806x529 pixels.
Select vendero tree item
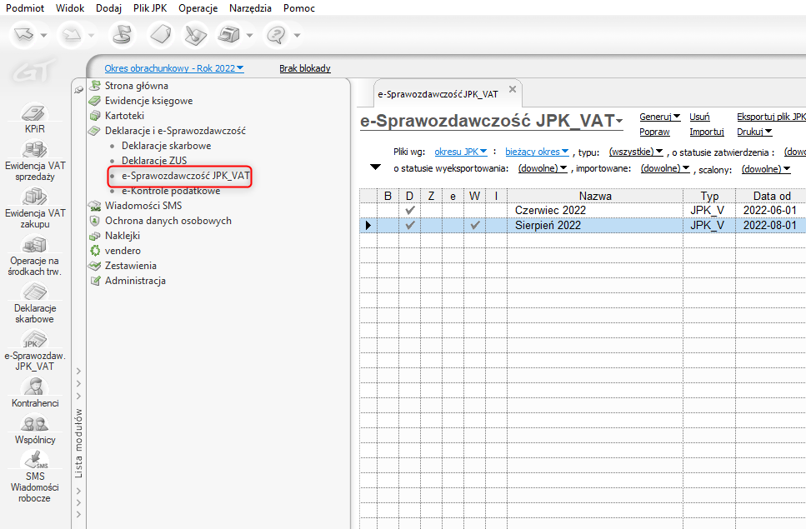point(123,251)
